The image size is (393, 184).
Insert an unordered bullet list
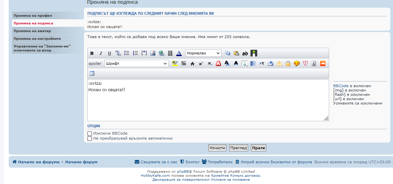127,53
